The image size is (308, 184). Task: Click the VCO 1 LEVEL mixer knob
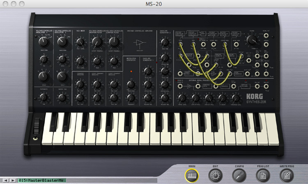pos(80,42)
